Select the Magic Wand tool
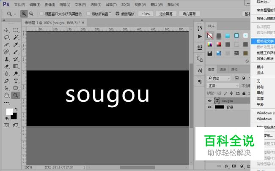Screen dimensions: 275x171 16,37
